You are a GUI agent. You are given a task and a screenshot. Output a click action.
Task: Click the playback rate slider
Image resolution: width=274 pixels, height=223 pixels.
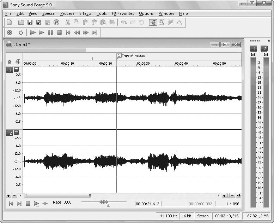[x=104, y=202]
